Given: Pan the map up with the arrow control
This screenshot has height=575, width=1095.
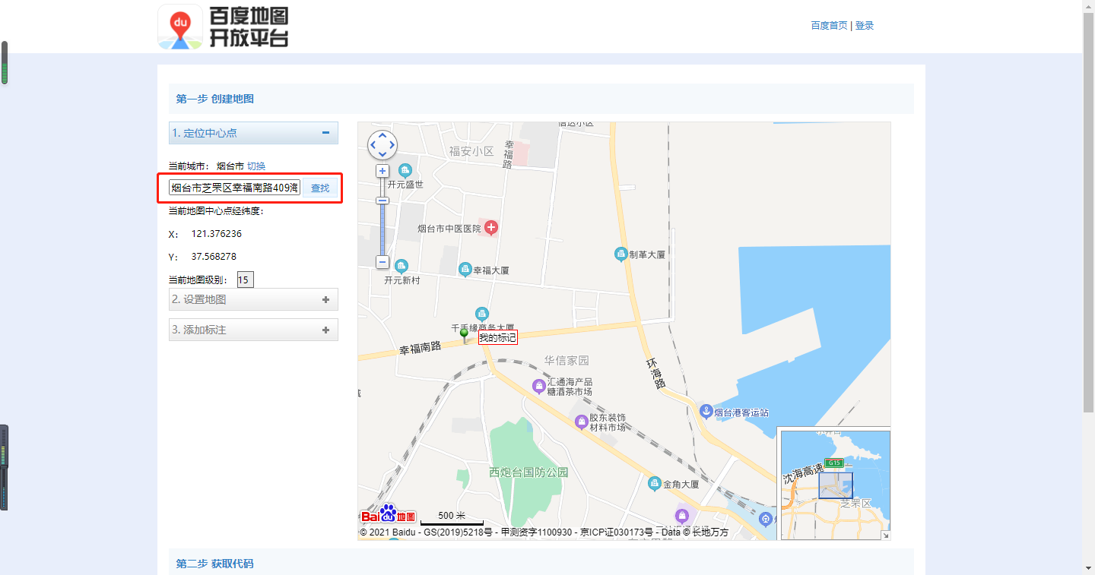Looking at the screenshot, I should coord(382,134).
